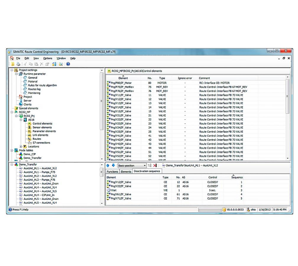Open the Options menu
The image size is (298, 266).
coord(48,58)
